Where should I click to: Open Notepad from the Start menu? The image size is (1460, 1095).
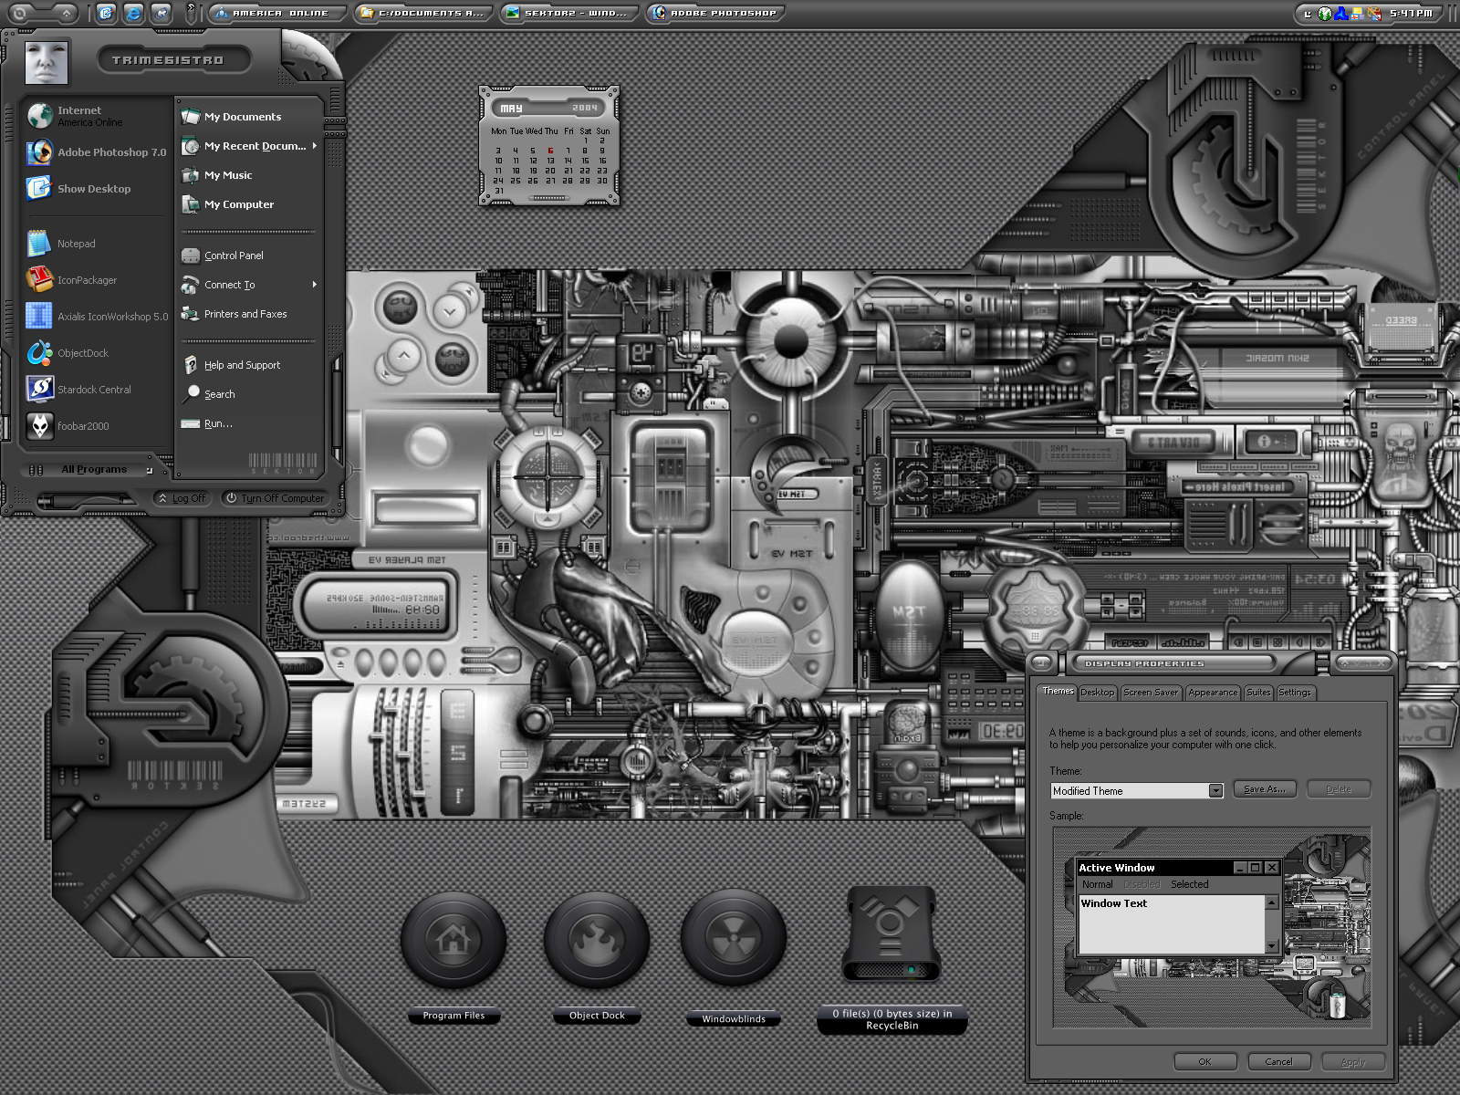(97, 244)
